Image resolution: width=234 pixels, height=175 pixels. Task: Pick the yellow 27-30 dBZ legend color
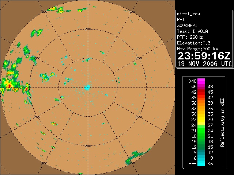pos(201,120)
